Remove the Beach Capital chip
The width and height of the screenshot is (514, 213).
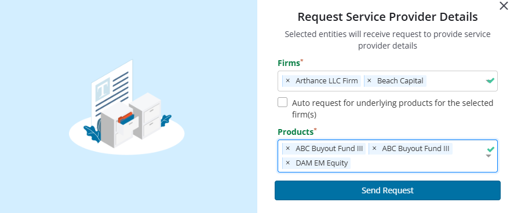tap(369, 81)
